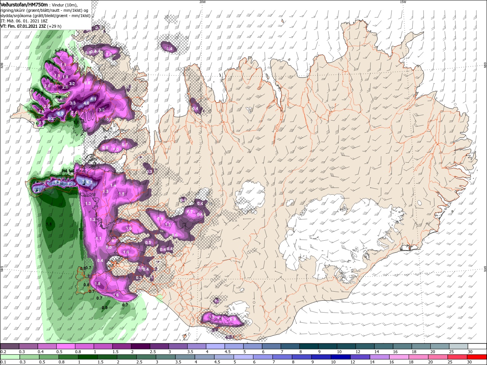Click the '25' label in the snow legend row
This screenshot has height=365, width=487.
coord(452,352)
